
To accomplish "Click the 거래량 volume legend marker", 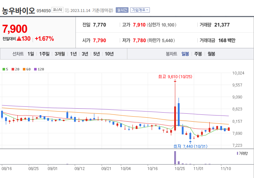I will [x=237, y=153].
